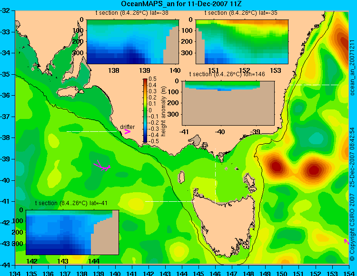Click the 't section lat=-41' inset plot
Screen dimensions: 357x276
(72, 232)
